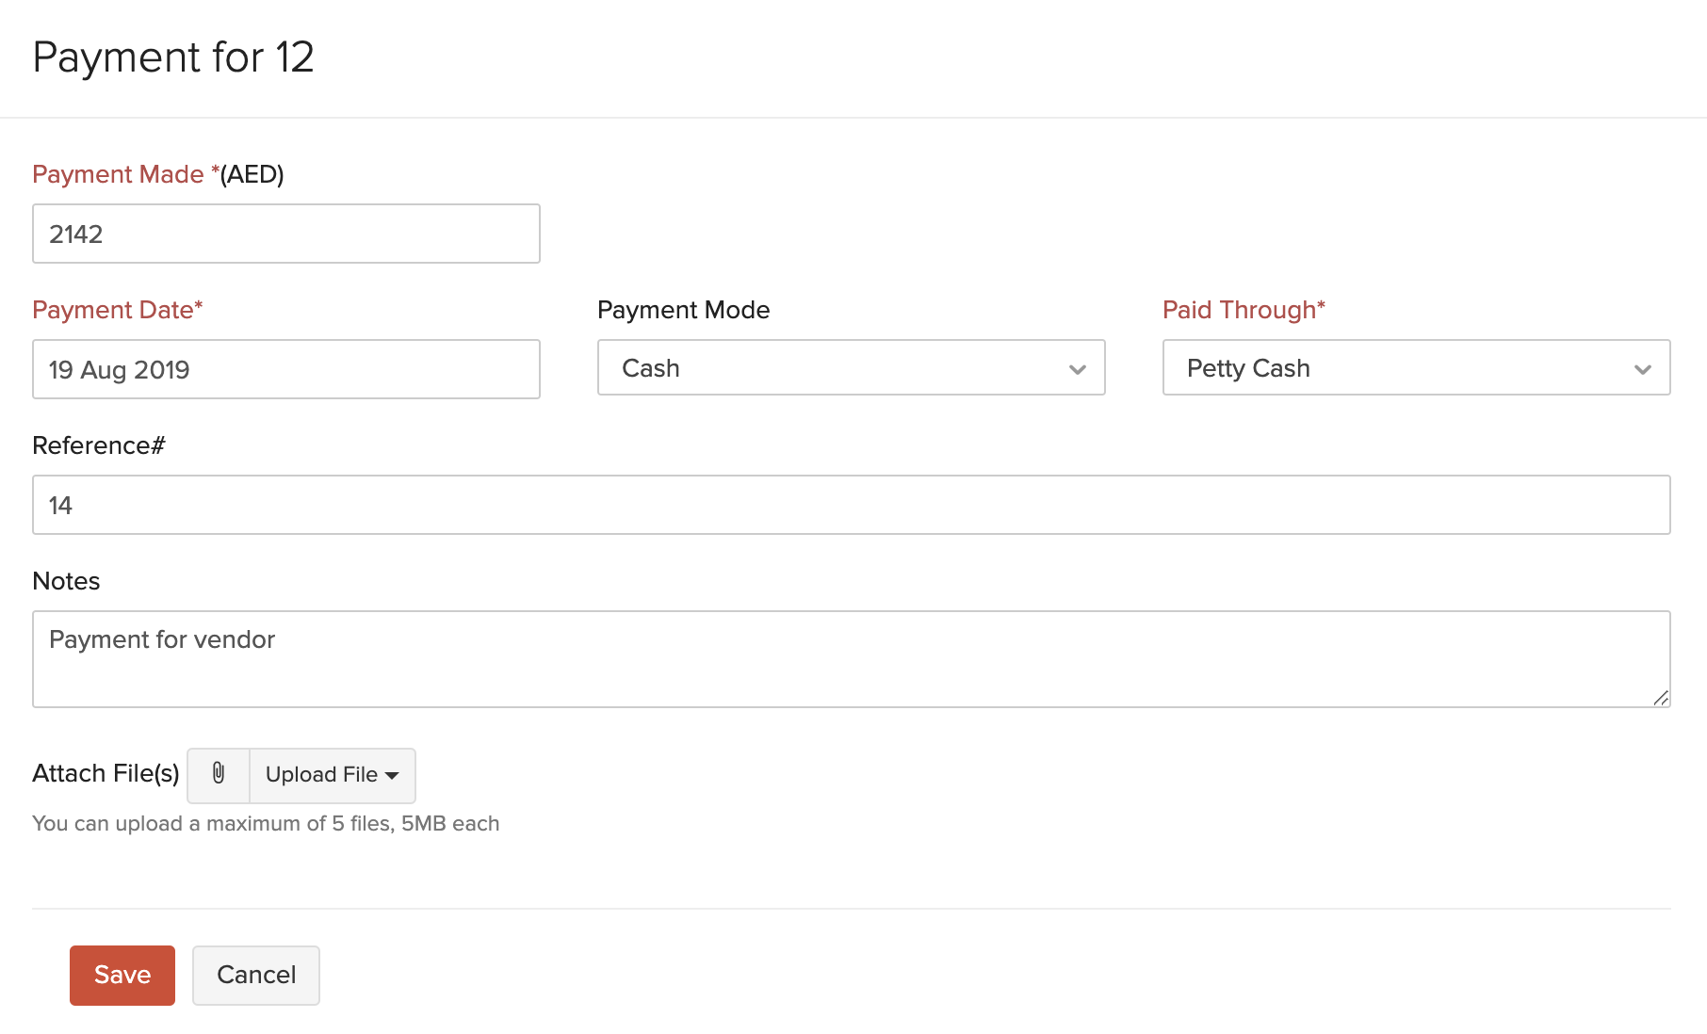Screen dimensions: 1707x1034
Task: Click the Paid Through chevron arrow
Action: (x=1642, y=371)
